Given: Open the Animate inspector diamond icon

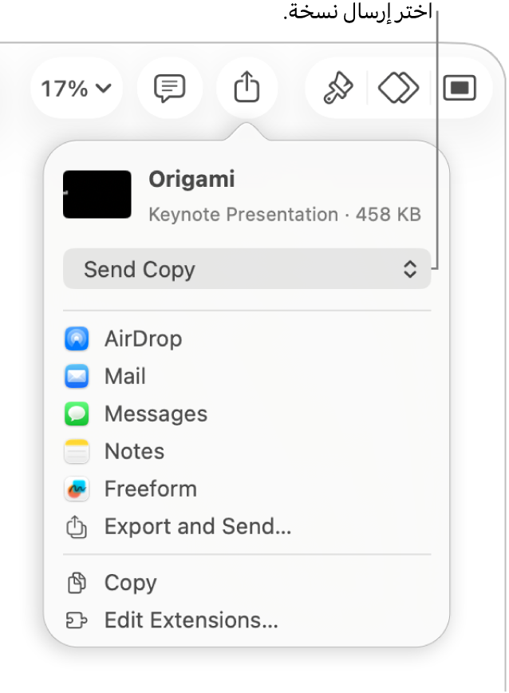Looking at the screenshot, I should (398, 88).
